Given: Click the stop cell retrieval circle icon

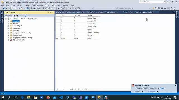Looking at the screenshot, I should (86, 89).
